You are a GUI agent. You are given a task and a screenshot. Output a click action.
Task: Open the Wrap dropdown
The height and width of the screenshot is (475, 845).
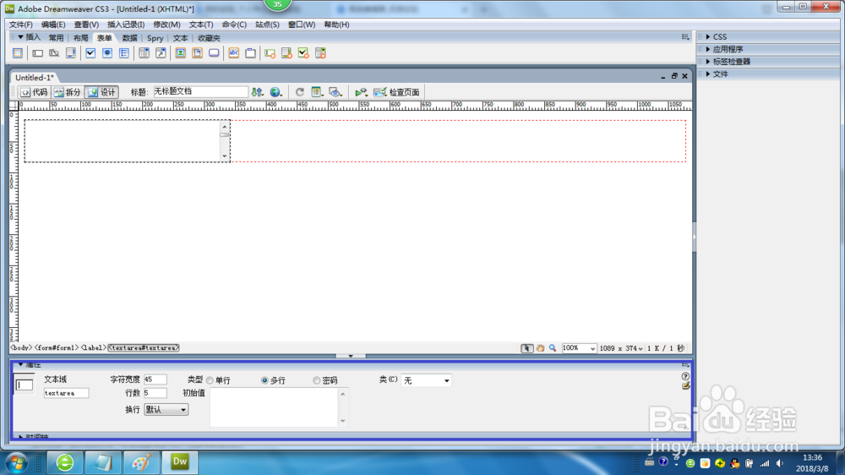click(x=166, y=410)
